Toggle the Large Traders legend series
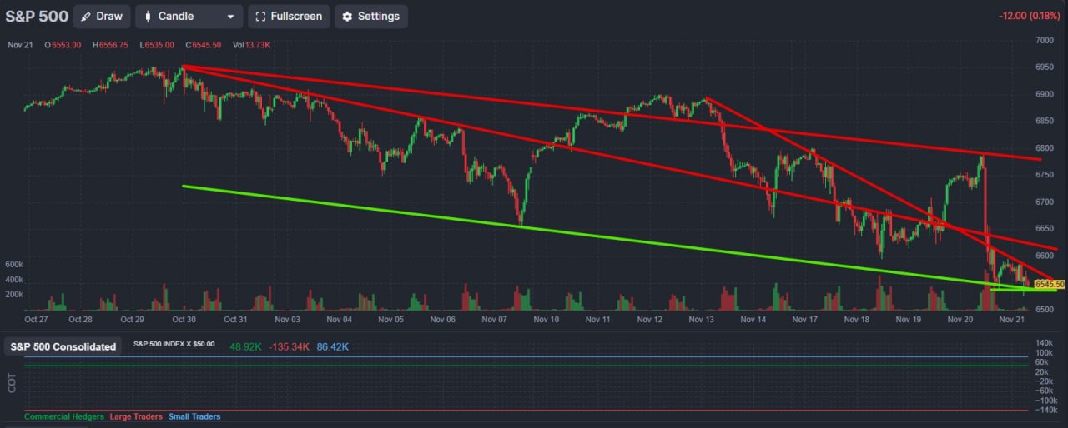Image resolution: width=1068 pixels, height=428 pixels. [137, 416]
